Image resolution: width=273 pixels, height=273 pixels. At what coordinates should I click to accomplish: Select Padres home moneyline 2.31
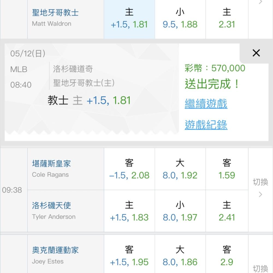pos(227,19)
